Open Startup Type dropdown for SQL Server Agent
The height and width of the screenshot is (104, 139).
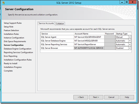(x=130, y=37)
